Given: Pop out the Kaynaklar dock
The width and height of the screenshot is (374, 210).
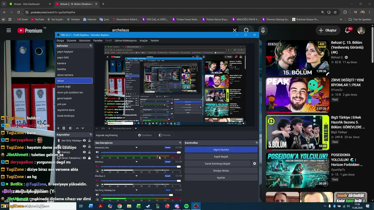Looking at the screenshot, I should 91,135.
